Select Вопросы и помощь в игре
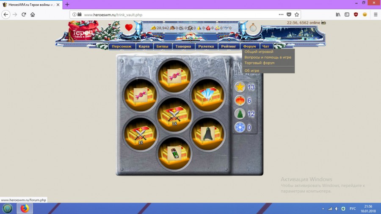Screen dimensions: 381x214 click(268, 57)
